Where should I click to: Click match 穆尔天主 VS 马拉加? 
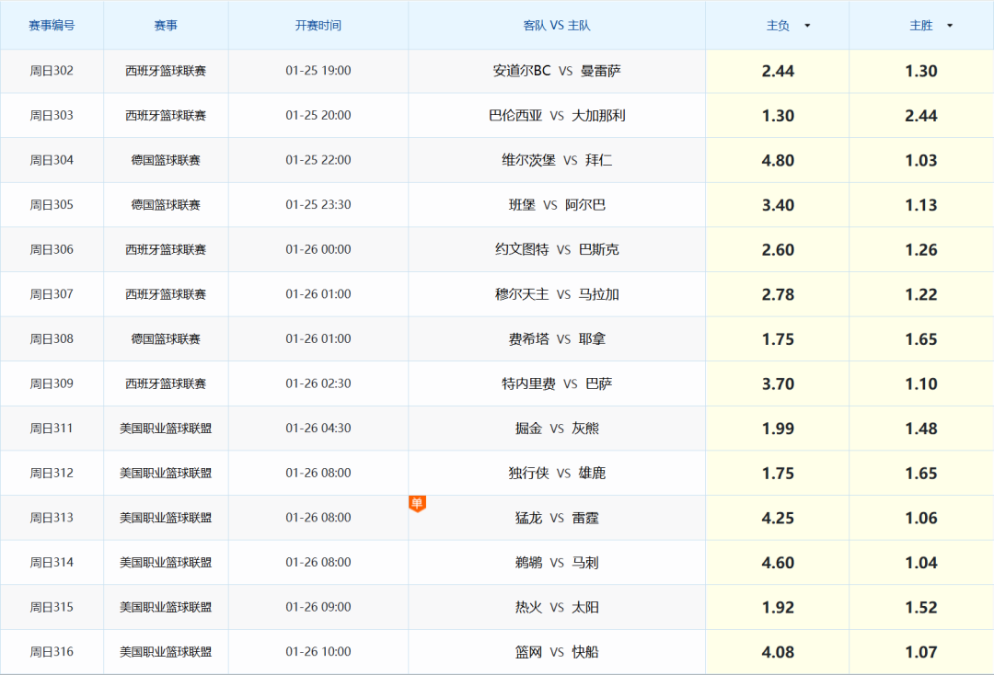[x=557, y=294]
